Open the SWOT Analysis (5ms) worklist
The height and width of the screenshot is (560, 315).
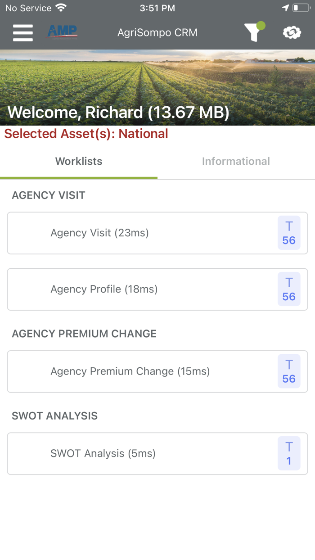tap(135, 453)
